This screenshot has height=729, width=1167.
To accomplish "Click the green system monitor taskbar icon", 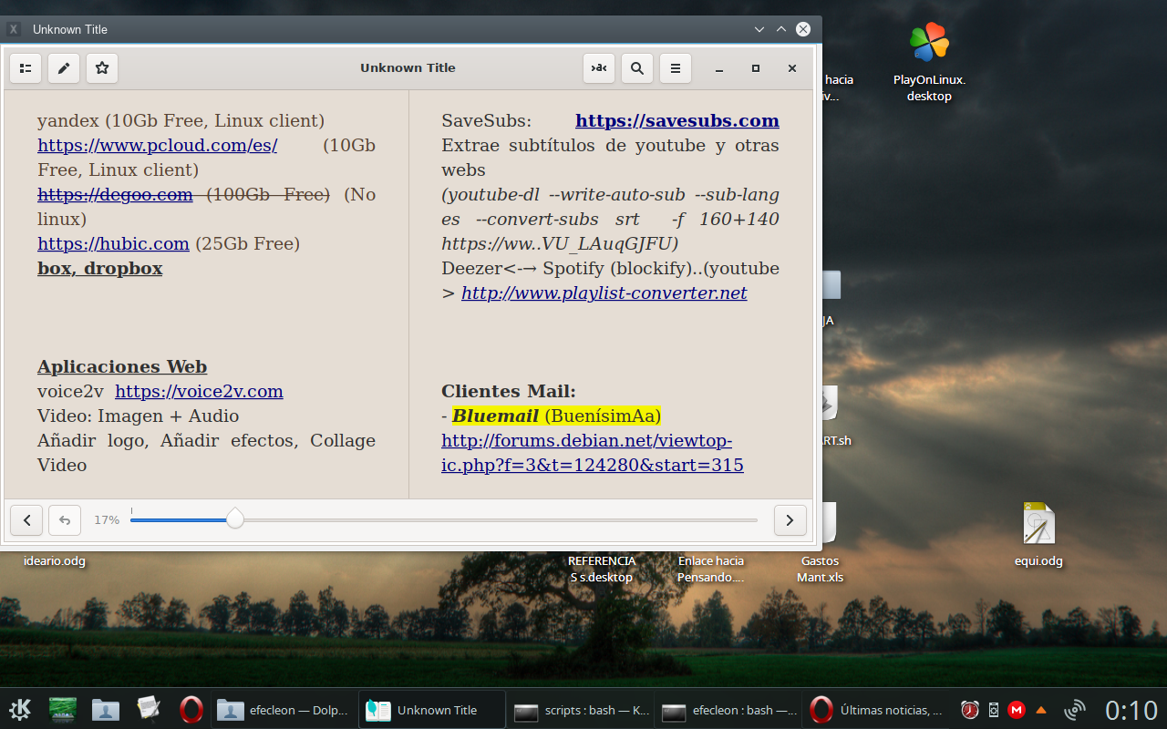I will 63,710.
